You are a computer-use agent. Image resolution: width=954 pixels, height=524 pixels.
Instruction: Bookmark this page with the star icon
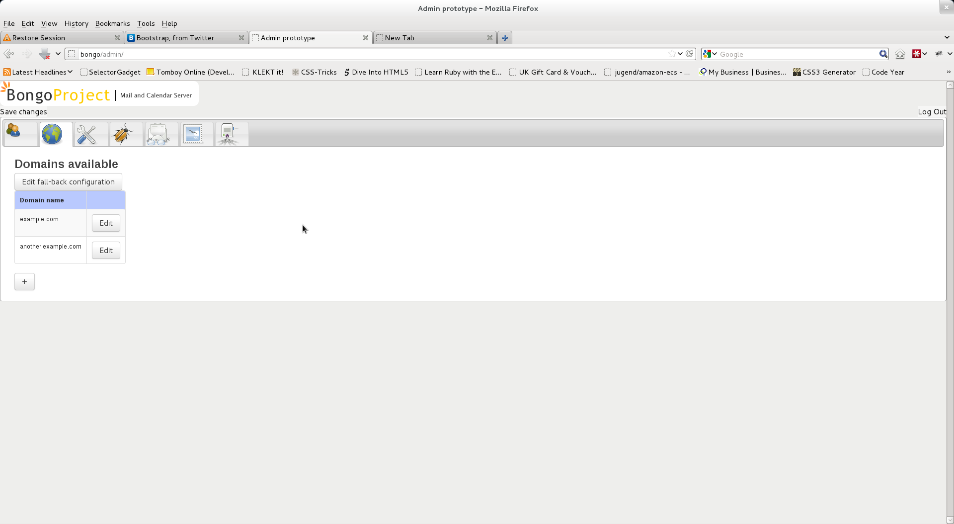point(672,54)
